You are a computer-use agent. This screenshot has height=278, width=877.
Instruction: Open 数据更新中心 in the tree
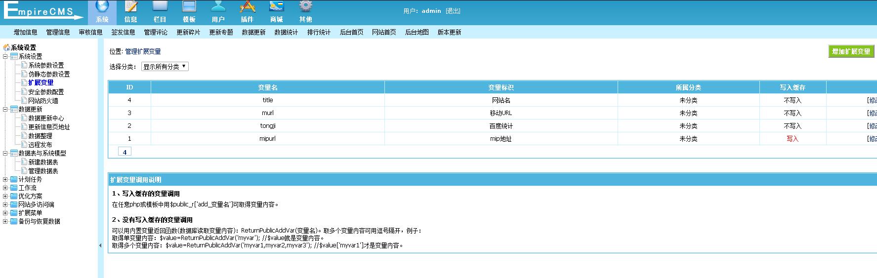pyautogui.click(x=46, y=118)
